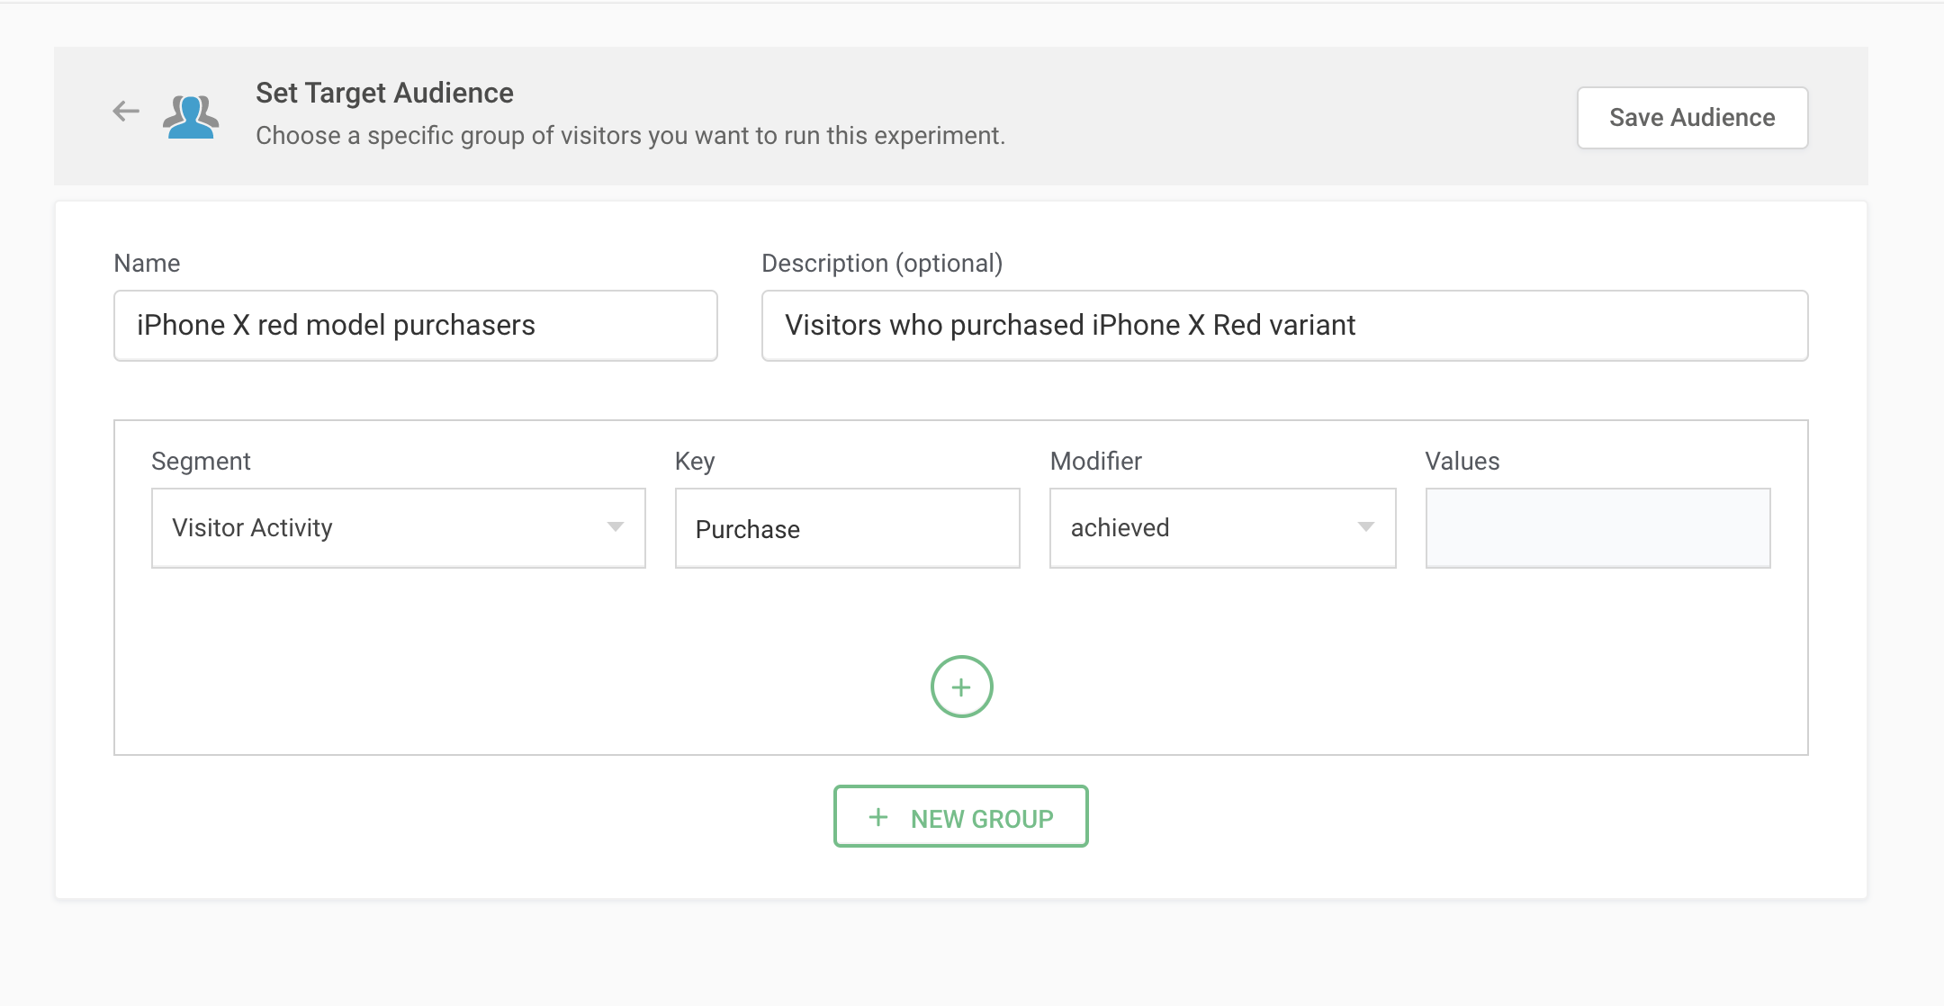Select the Key field containing Purchase

click(847, 528)
